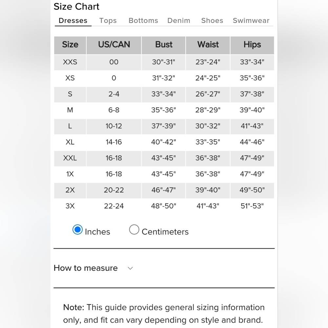
Task: Select the Dresses tab
Action: point(73,20)
